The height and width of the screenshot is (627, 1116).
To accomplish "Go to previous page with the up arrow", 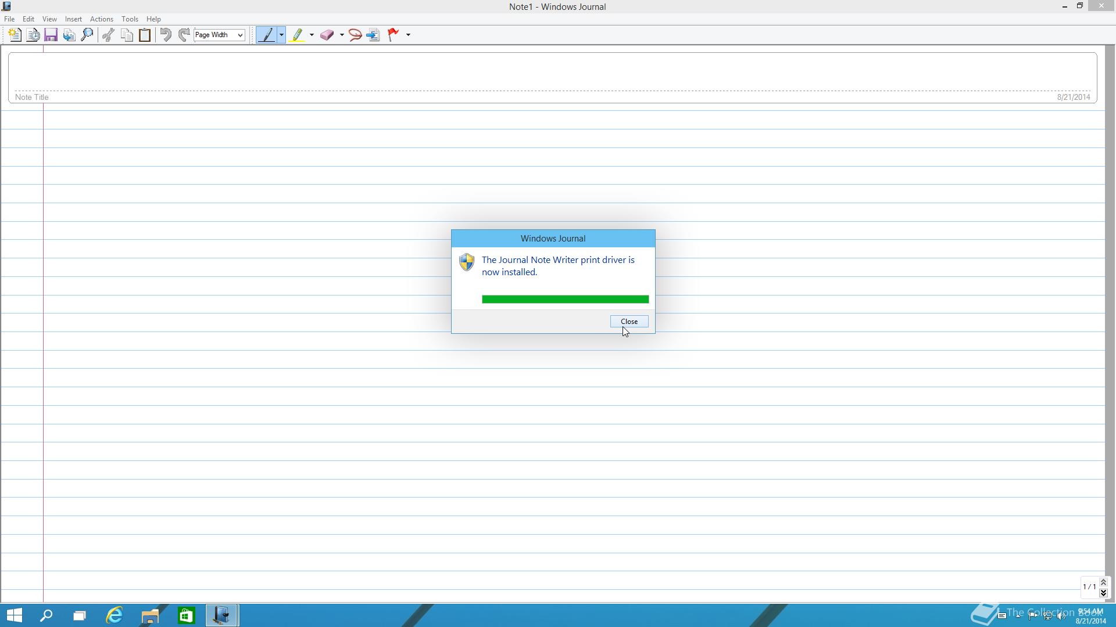I will click(x=1103, y=582).
